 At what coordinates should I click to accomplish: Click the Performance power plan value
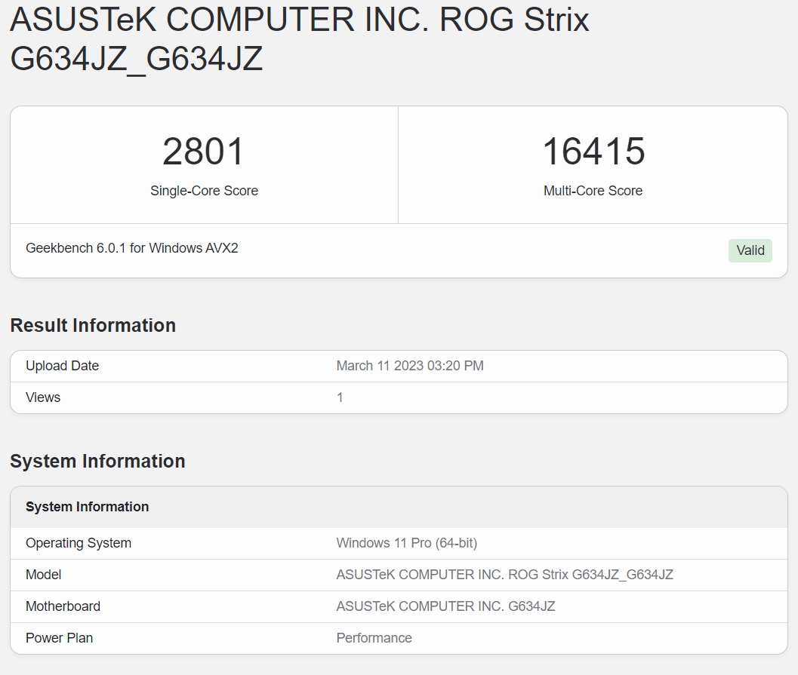(x=374, y=638)
